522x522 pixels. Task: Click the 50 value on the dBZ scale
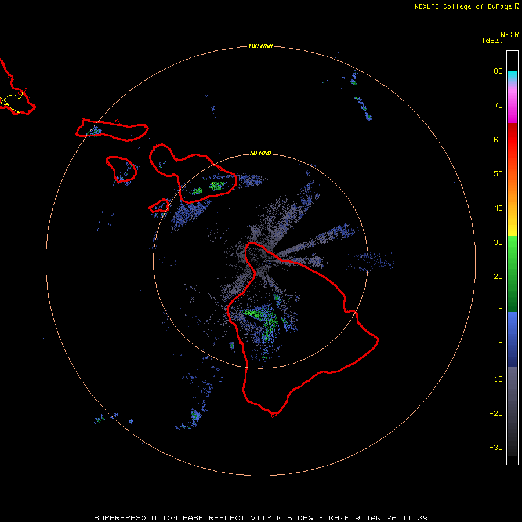pyautogui.click(x=498, y=174)
